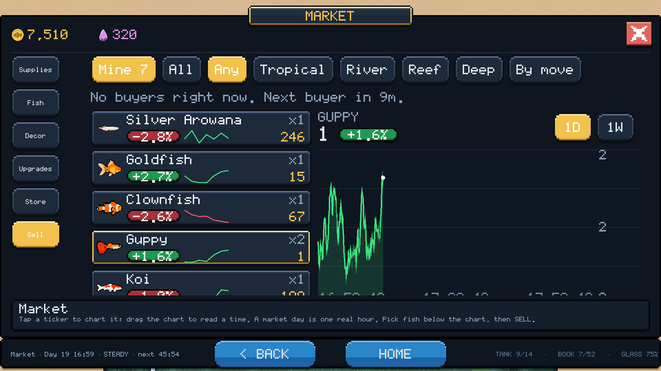Toggle the Any habitat filter
The width and height of the screenshot is (661, 371).
[227, 70]
